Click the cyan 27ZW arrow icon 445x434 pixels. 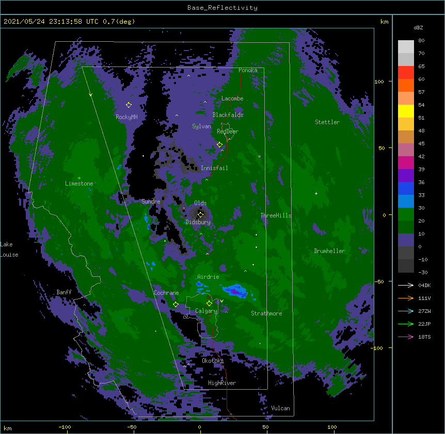(x=406, y=311)
